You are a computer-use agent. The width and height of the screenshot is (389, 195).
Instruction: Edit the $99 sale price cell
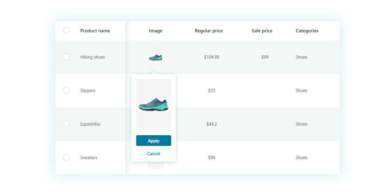[265, 57]
